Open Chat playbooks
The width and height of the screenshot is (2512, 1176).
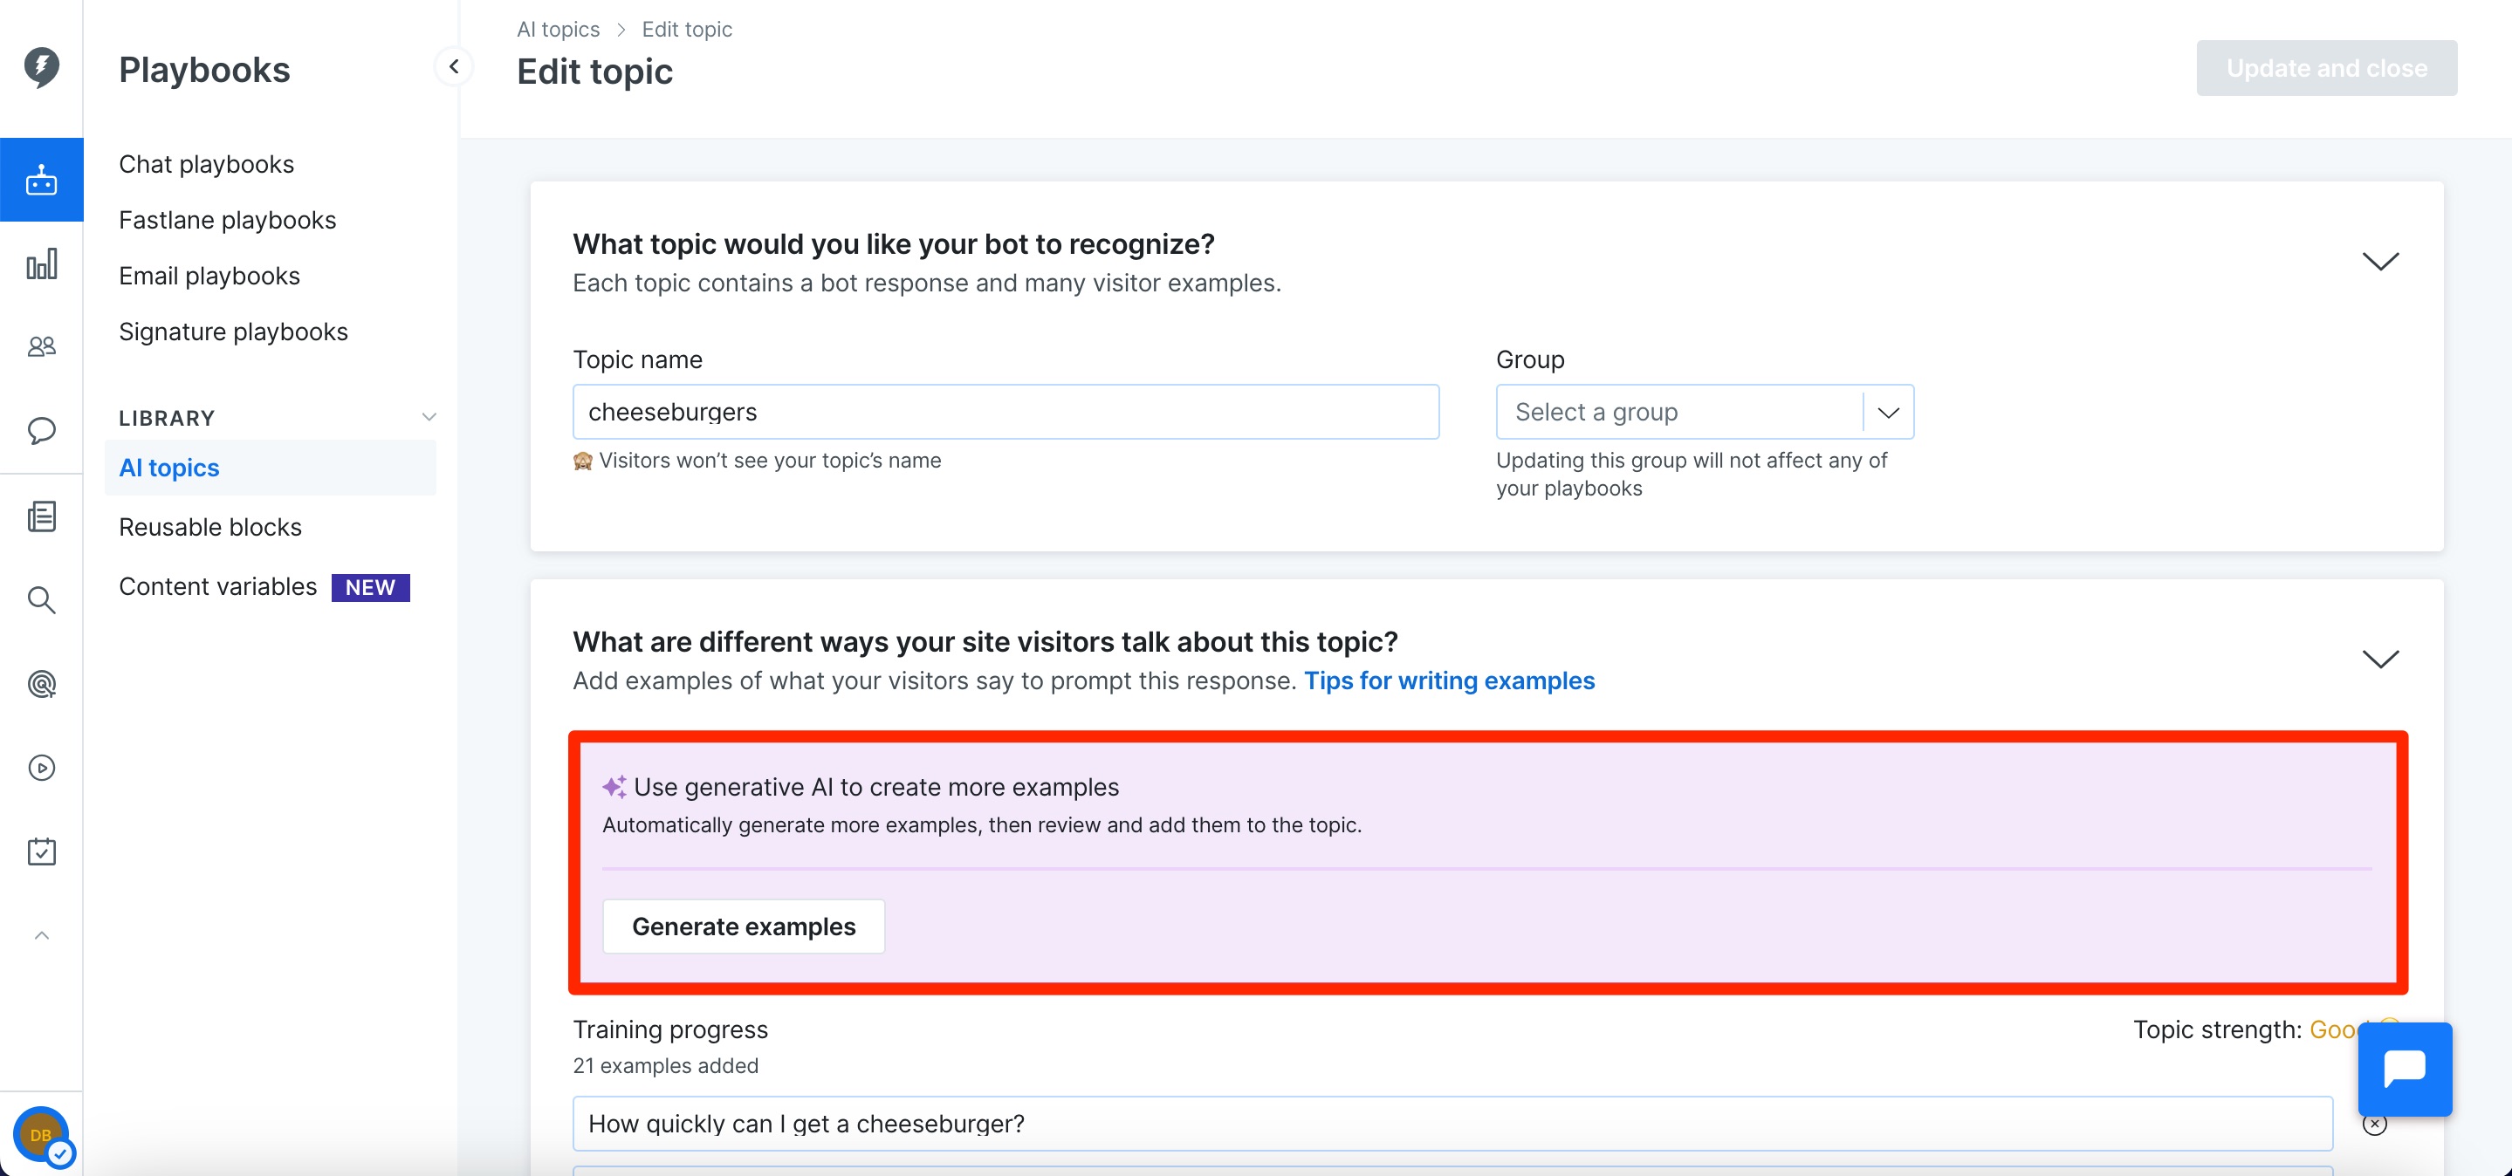pos(206,164)
